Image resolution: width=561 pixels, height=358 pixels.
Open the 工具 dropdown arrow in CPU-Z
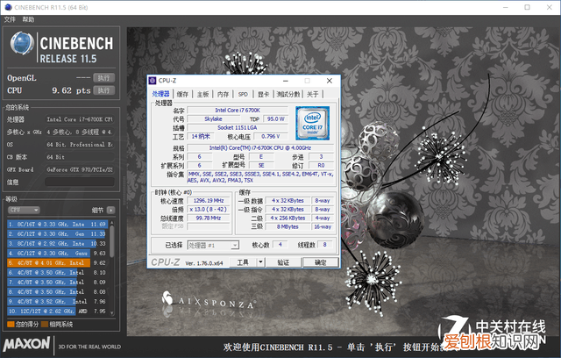click(259, 262)
